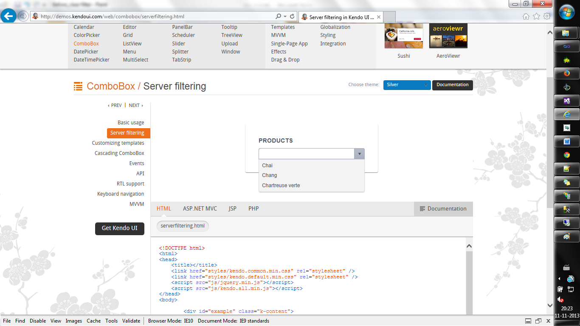
Task: Click the IE forward arrow button
Action: pyautogui.click(x=23, y=16)
